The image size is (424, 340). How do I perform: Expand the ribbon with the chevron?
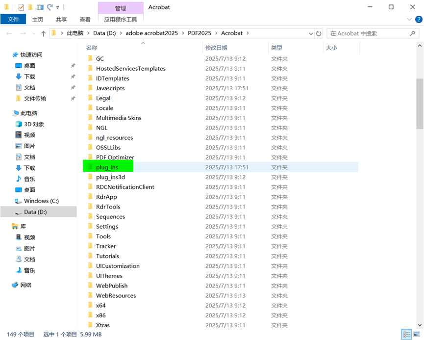pyautogui.click(x=409, y=20)
